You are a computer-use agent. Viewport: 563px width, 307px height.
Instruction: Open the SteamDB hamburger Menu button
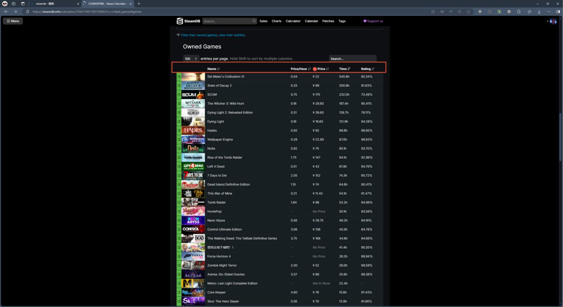13,21
